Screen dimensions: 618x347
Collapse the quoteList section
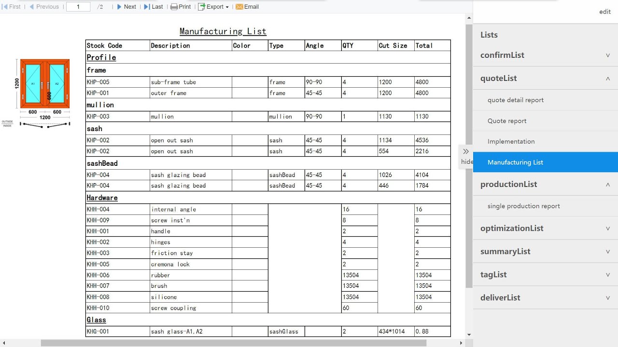(x=546, y=78)
